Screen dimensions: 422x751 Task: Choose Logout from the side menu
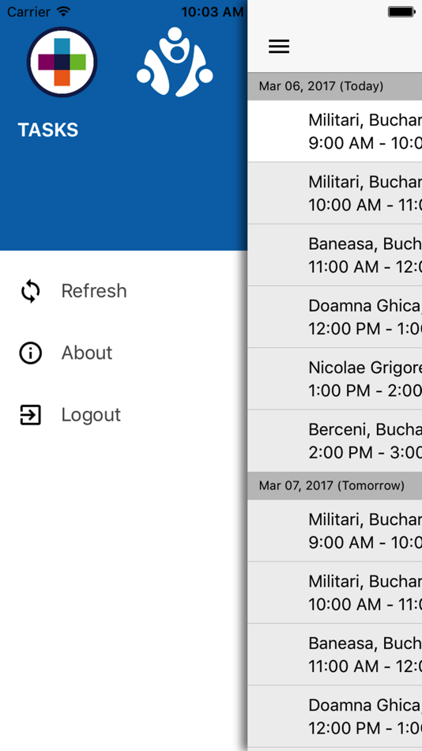pos(123,415)
